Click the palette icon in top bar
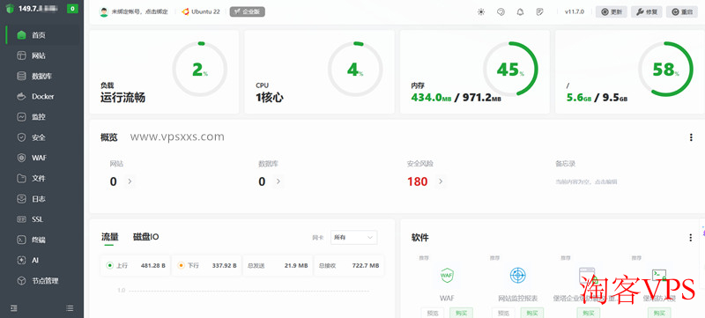 [501, 12]
